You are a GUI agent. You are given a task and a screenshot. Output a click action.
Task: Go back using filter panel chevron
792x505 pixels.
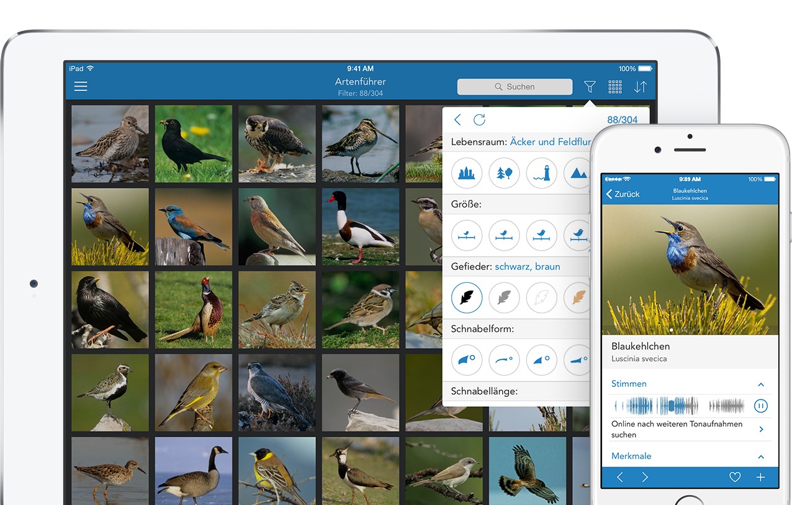click(x=457, y=120)
